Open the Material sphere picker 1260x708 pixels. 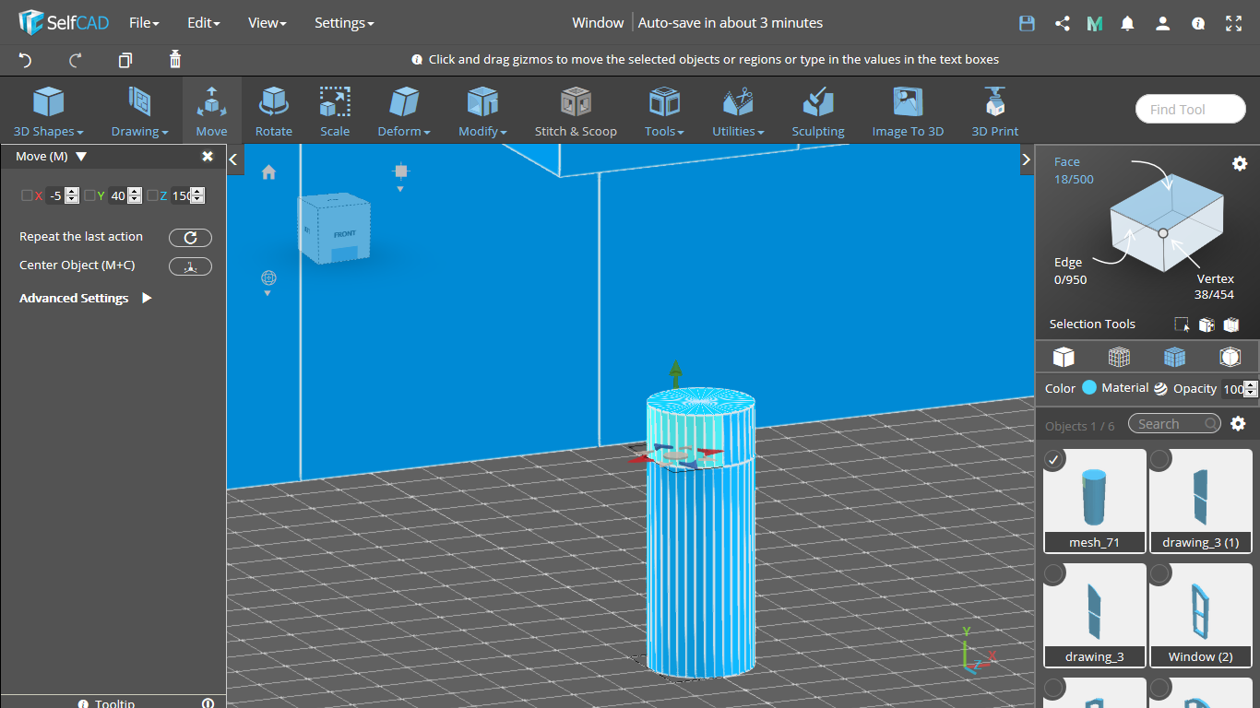coord(1160,388)
